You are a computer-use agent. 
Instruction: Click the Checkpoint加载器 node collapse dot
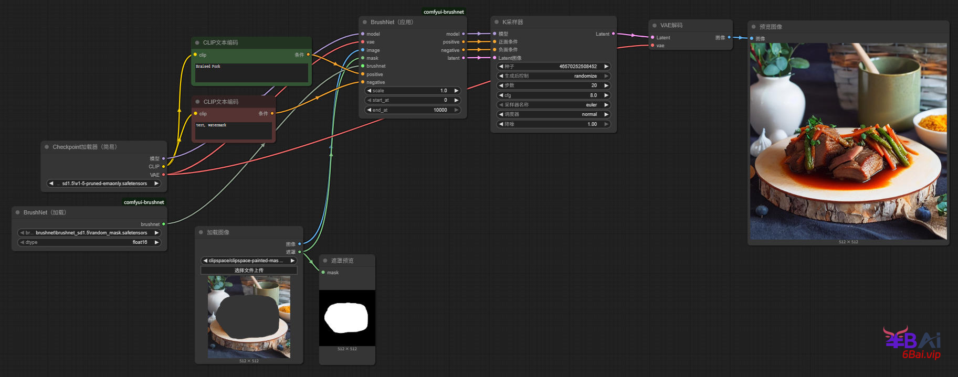(x=47, y=147)
